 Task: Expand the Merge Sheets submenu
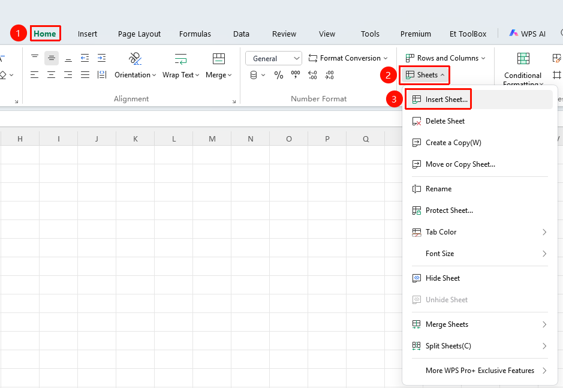click(x=478, y=324)
